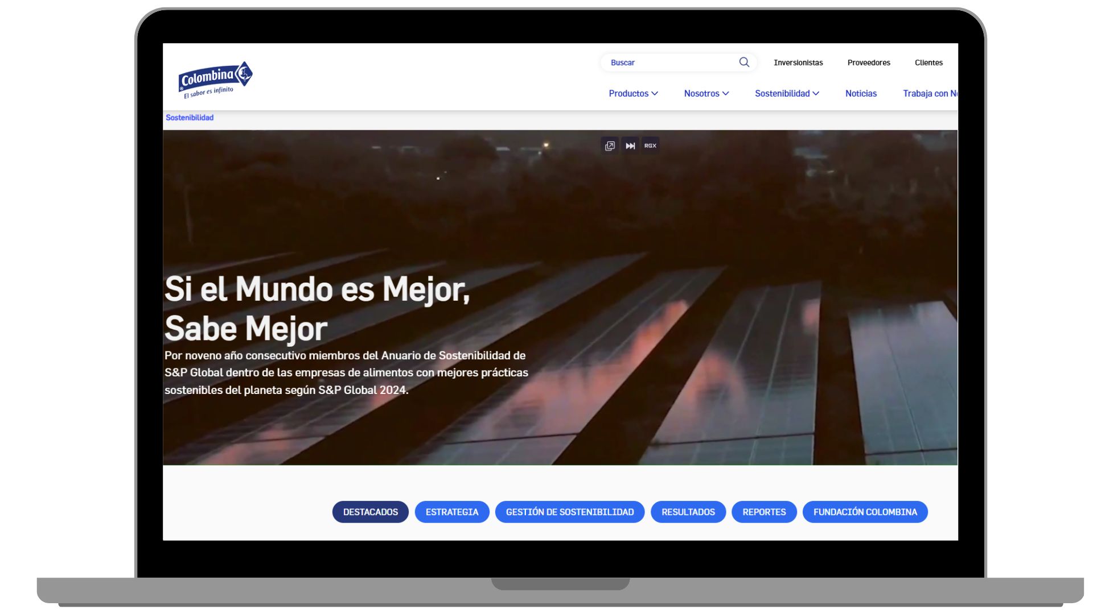Viewport: 1093px width, 614px height.
Task: Go to the Proveedores link
Action: click(869, 63)
